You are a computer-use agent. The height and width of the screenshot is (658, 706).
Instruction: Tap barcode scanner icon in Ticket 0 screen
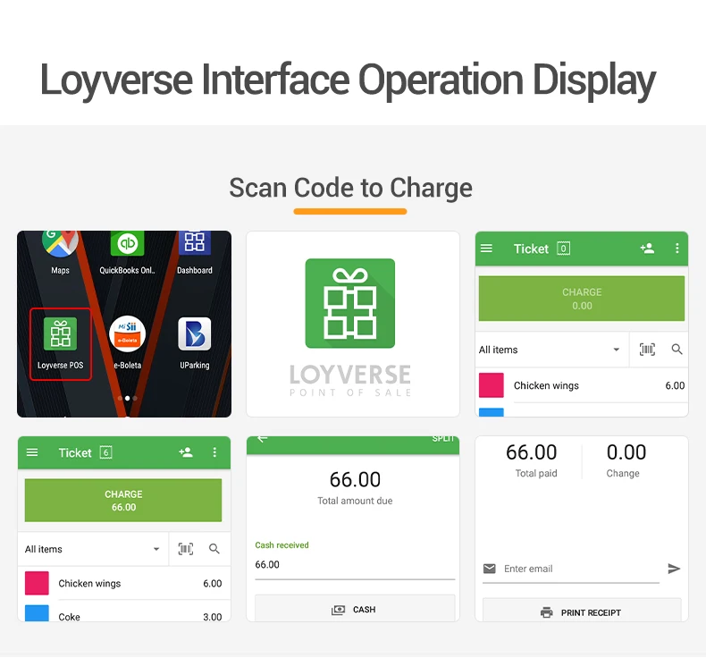click(647, 350)
